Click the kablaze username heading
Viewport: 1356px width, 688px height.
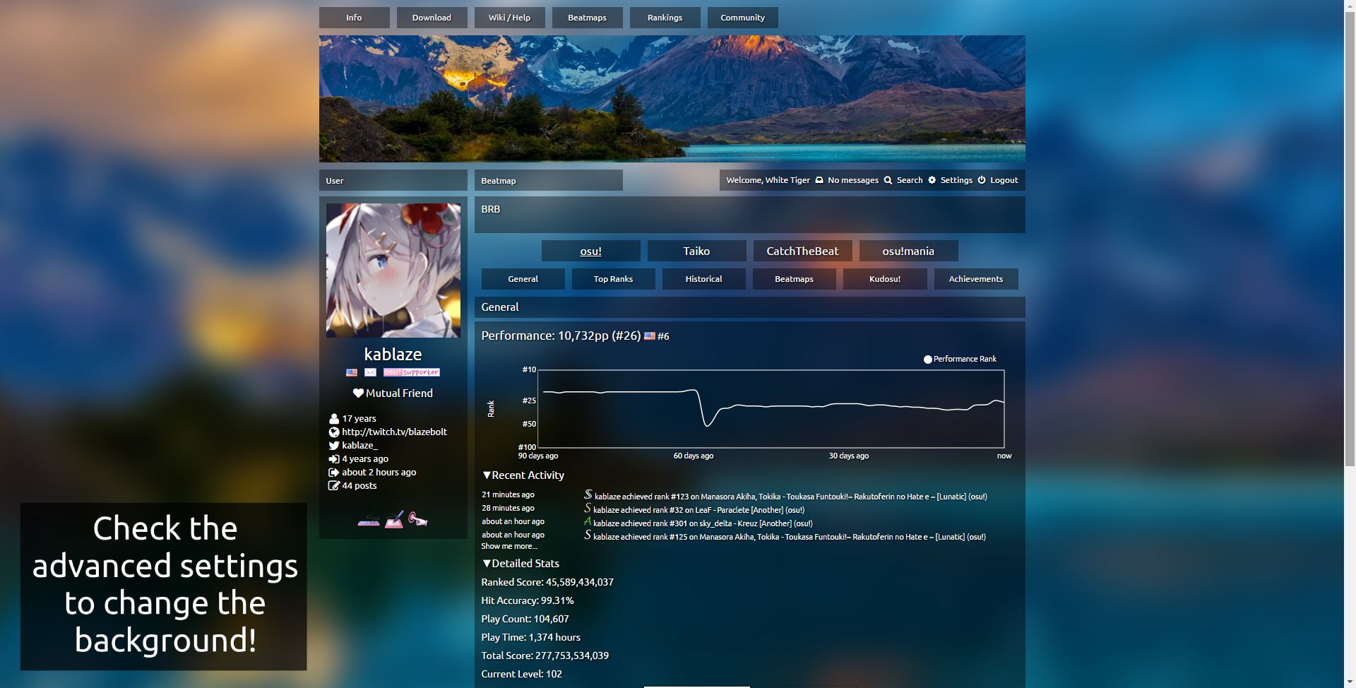click(x=393, y=354)
